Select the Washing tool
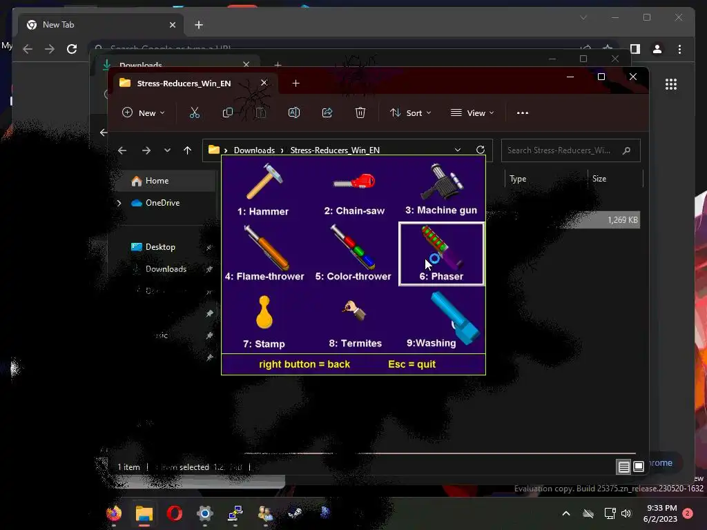 click(443, 320)
